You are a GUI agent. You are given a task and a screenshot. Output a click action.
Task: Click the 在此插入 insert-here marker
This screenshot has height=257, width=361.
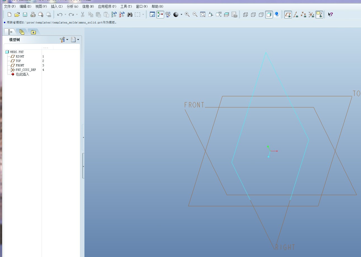[20, 74]
